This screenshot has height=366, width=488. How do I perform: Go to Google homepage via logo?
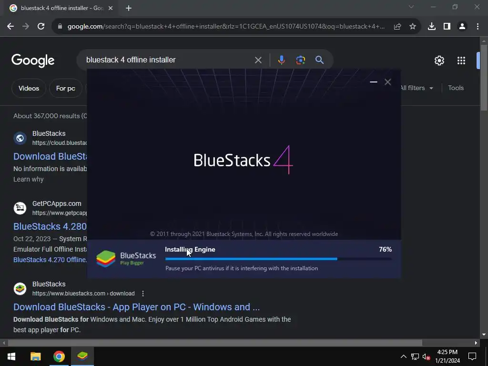pos(33,61)
